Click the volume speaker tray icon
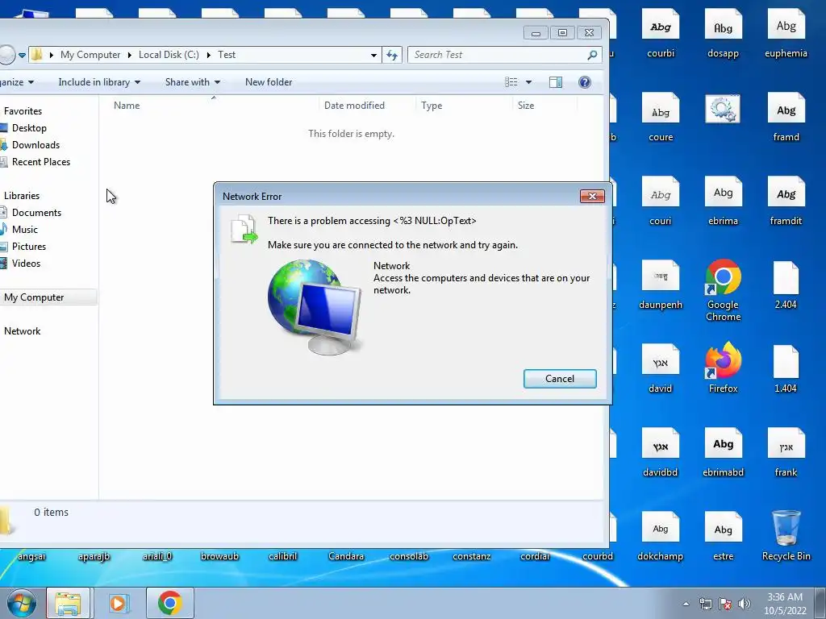The image size is (826, 619). click(x=745, y=604)
